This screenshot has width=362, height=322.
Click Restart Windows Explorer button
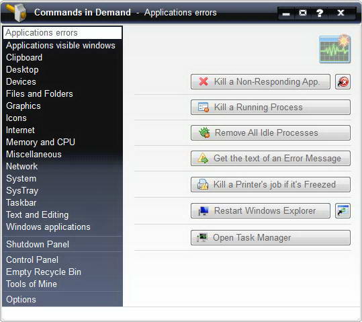[261, 211]
